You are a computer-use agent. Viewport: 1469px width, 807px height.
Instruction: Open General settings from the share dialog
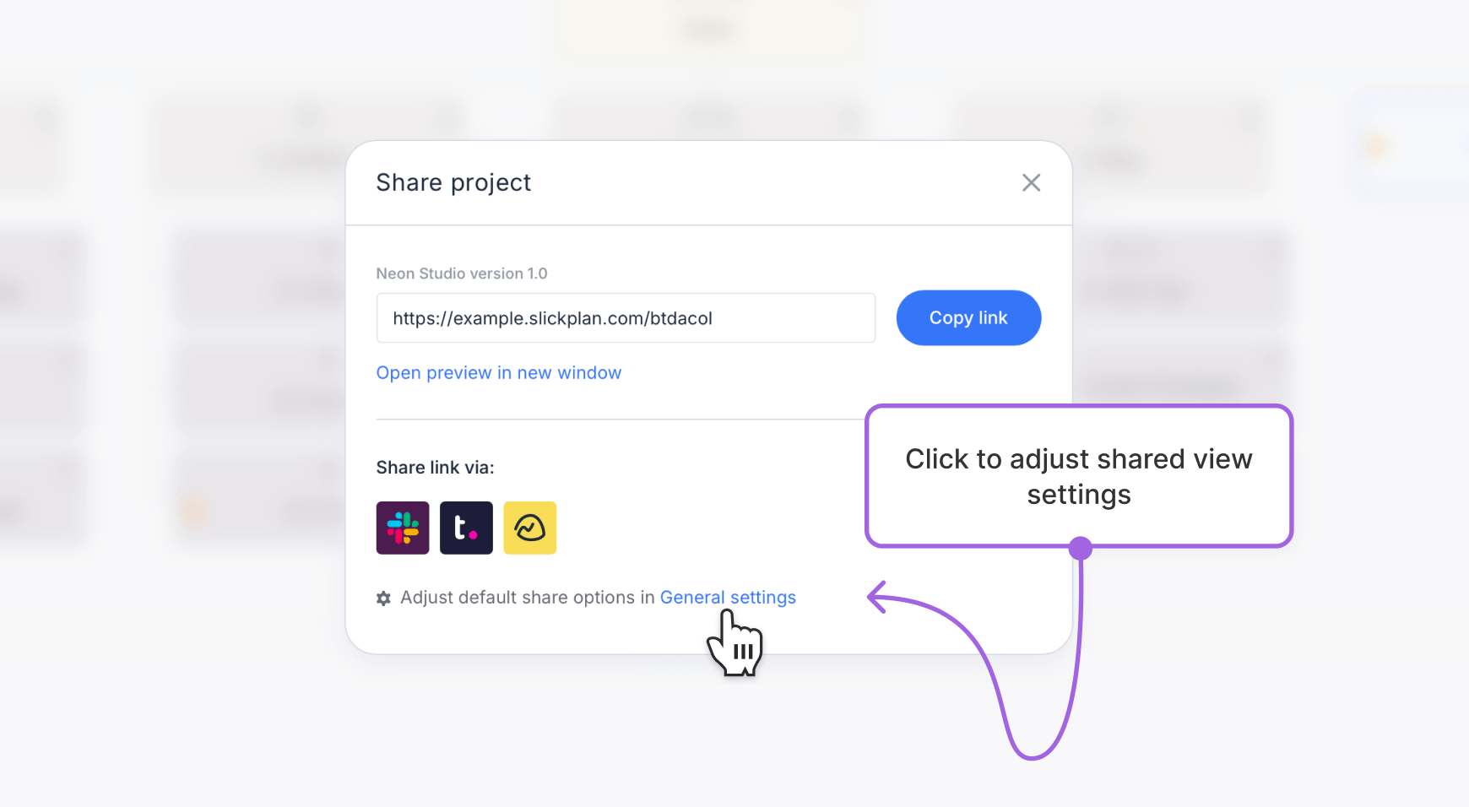click(x=728, y=597)
